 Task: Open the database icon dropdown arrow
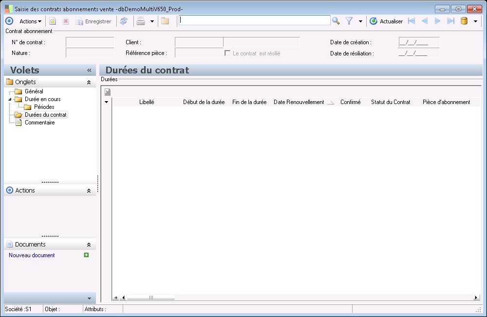[x=475, y=21]
